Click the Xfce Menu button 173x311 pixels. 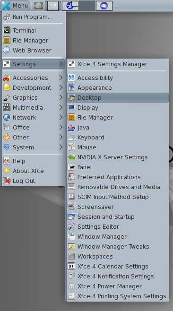[x=15, y=5]
